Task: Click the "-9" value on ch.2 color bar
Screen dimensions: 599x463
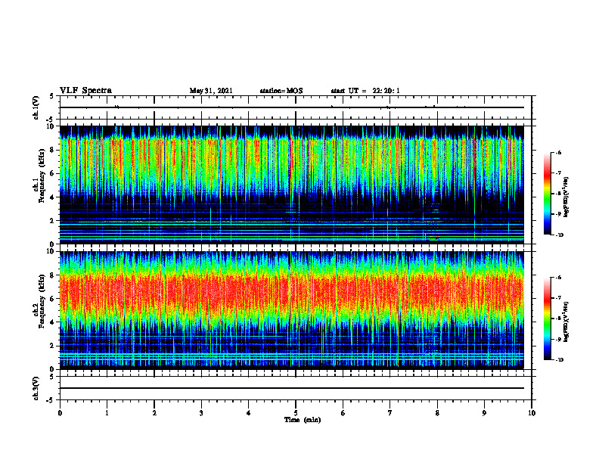Action: point(558,339)
